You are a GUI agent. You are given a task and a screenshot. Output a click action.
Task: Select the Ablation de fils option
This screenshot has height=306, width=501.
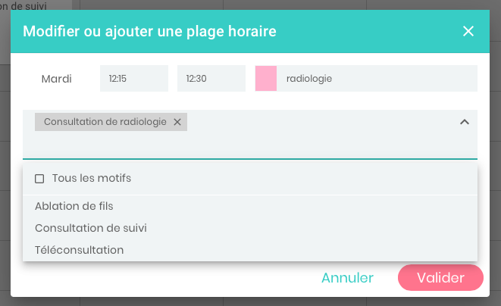(x=74, y=205)
